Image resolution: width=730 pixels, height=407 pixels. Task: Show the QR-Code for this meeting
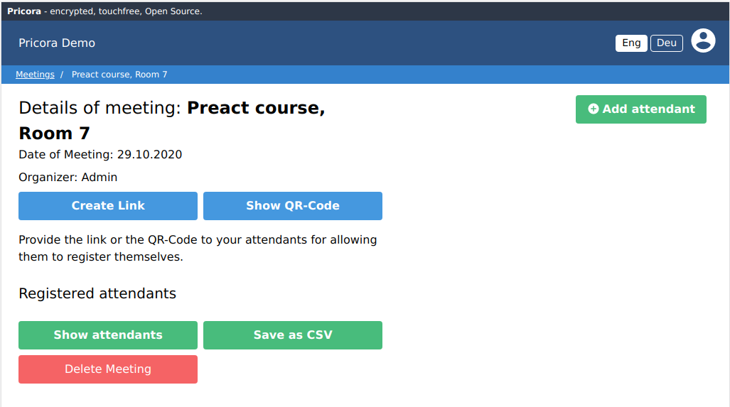(292, 206)
